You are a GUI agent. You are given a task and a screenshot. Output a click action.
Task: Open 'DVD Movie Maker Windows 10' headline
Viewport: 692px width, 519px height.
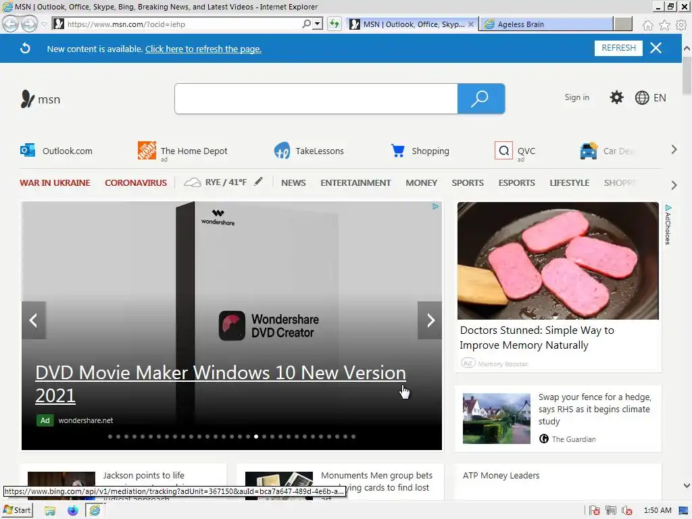[x=221, y=384]
